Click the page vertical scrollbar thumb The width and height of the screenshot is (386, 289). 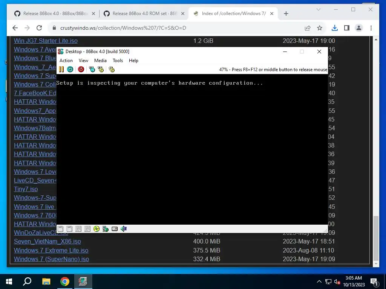click(376, 238)
